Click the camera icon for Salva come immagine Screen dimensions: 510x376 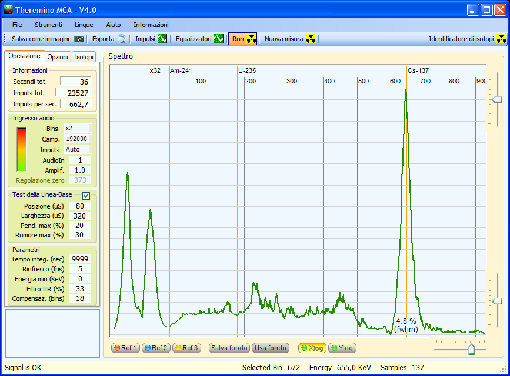[x=79, y=39]
